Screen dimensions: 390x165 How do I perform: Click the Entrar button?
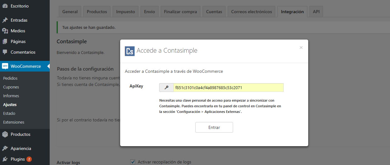click(214, 127)
